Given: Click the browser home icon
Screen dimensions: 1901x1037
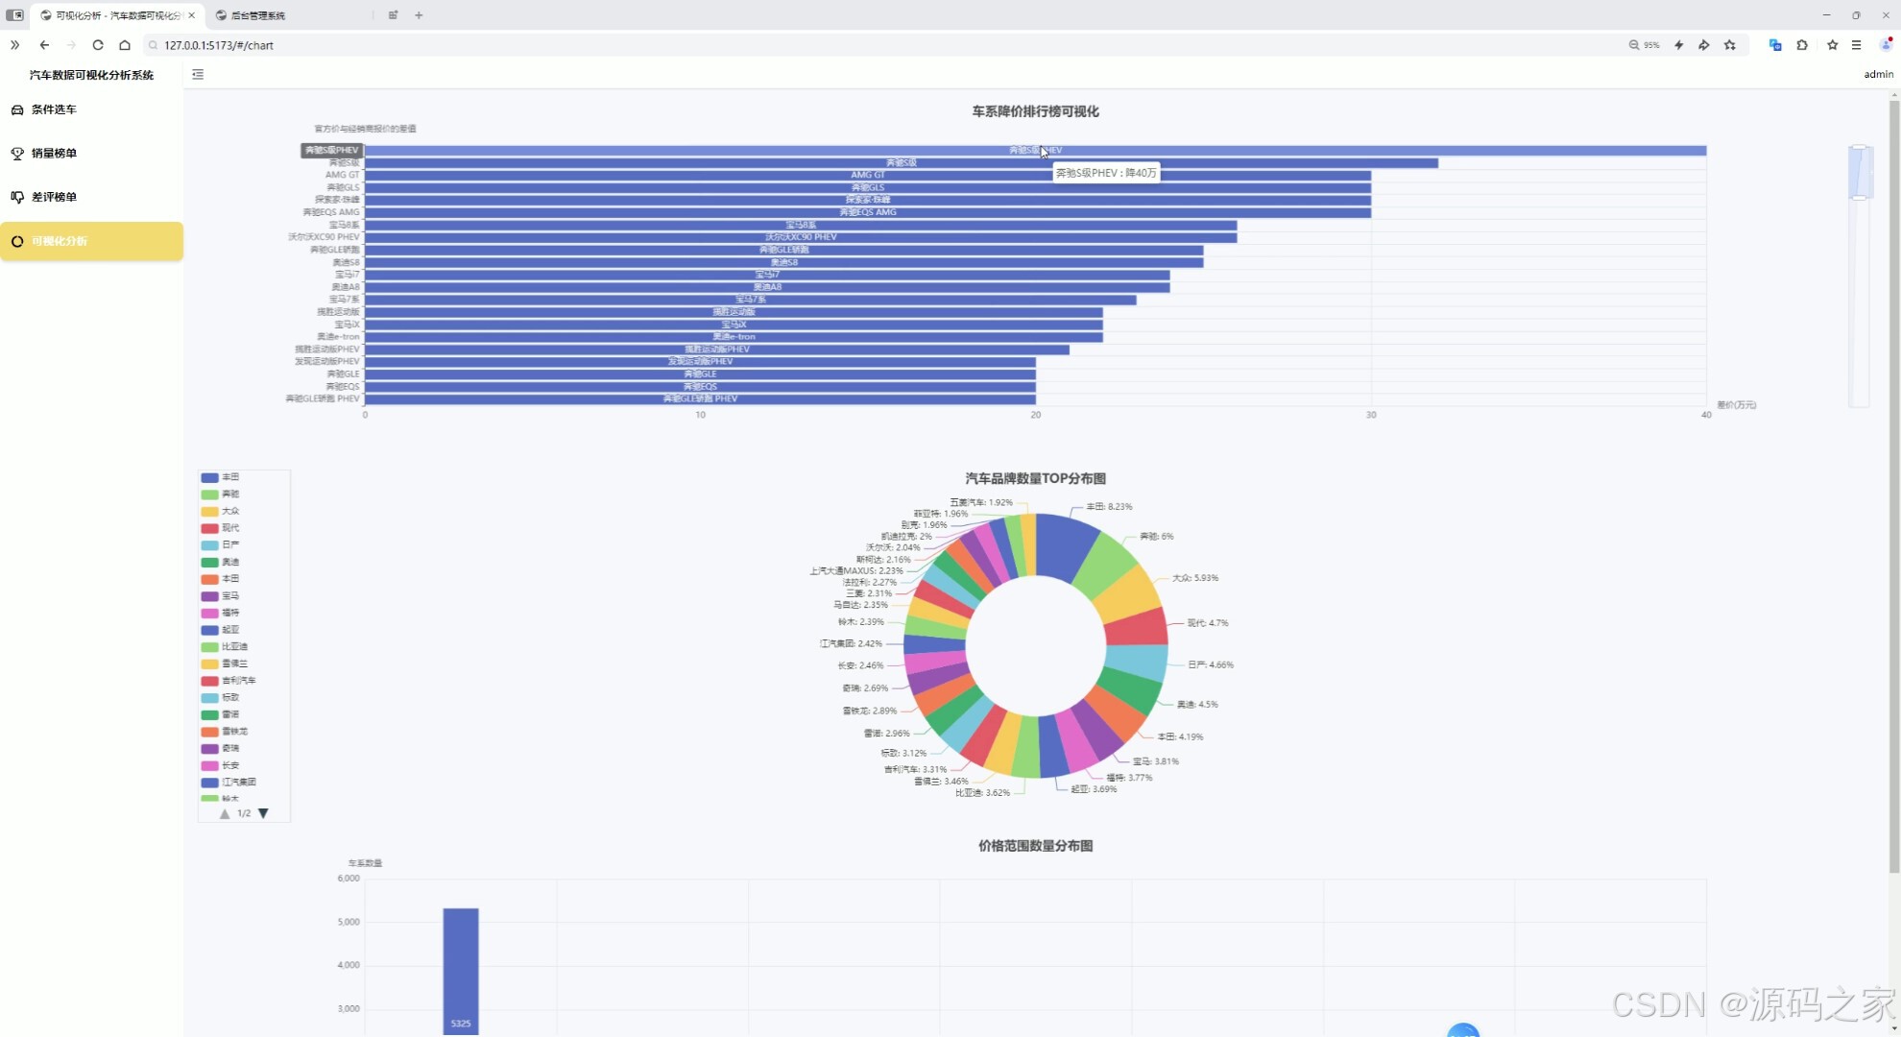Looking at the screenshot, I should [125, 45].
